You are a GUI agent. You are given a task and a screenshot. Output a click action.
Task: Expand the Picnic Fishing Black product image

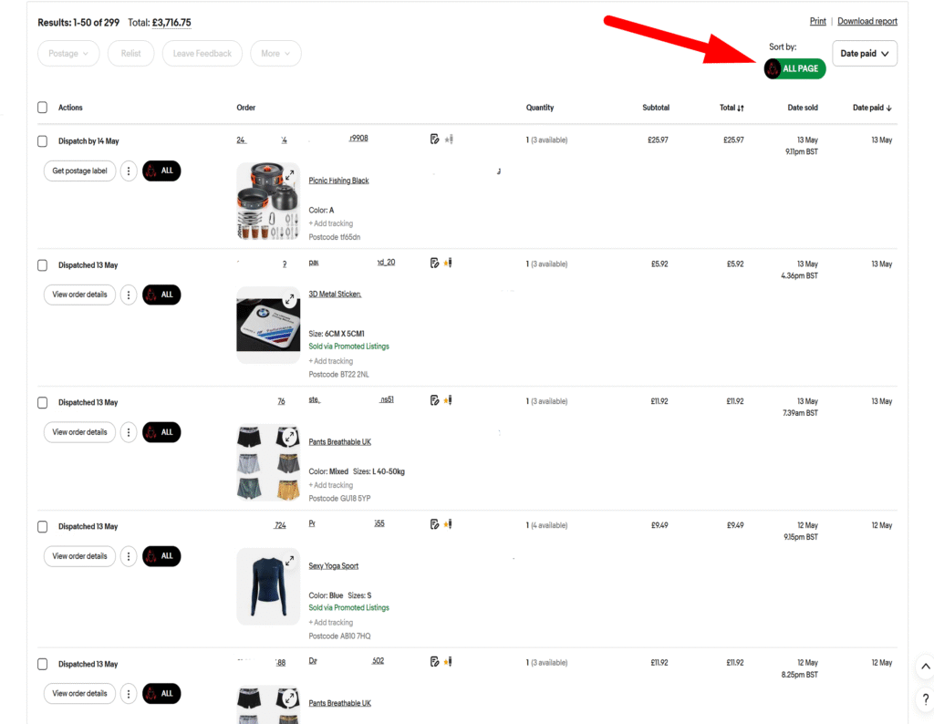pyautogui.click(x=289, y=174)
